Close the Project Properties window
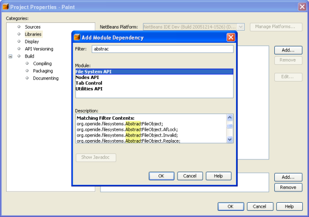This screenshot has height=217, width=309. pos(302,7)
